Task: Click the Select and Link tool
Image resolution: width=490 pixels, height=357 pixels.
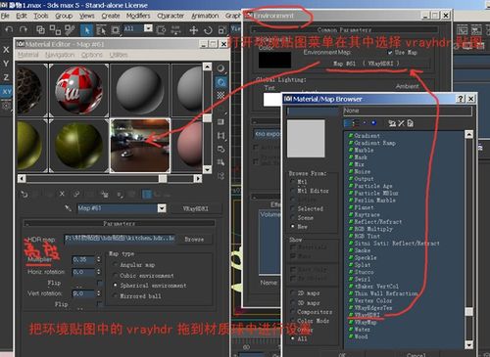Action: [x=40, y=29]
